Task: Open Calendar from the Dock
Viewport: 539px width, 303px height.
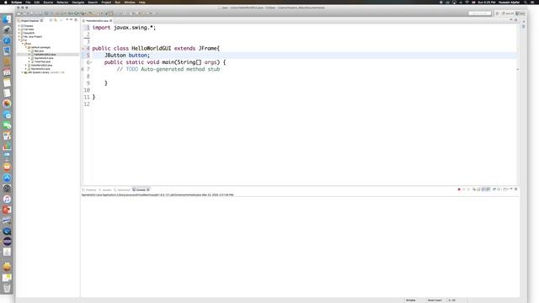Action: pyautogui.click(x=7, y=72)
